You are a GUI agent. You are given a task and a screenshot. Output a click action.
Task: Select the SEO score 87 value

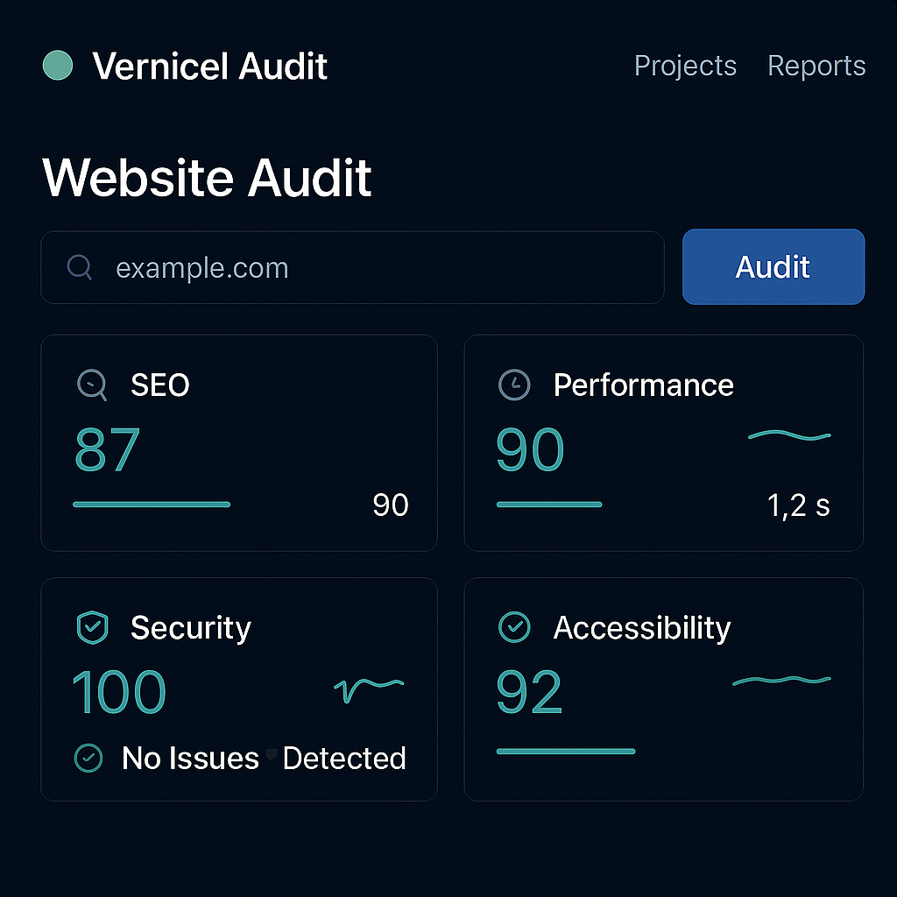(x=107, y=450)
